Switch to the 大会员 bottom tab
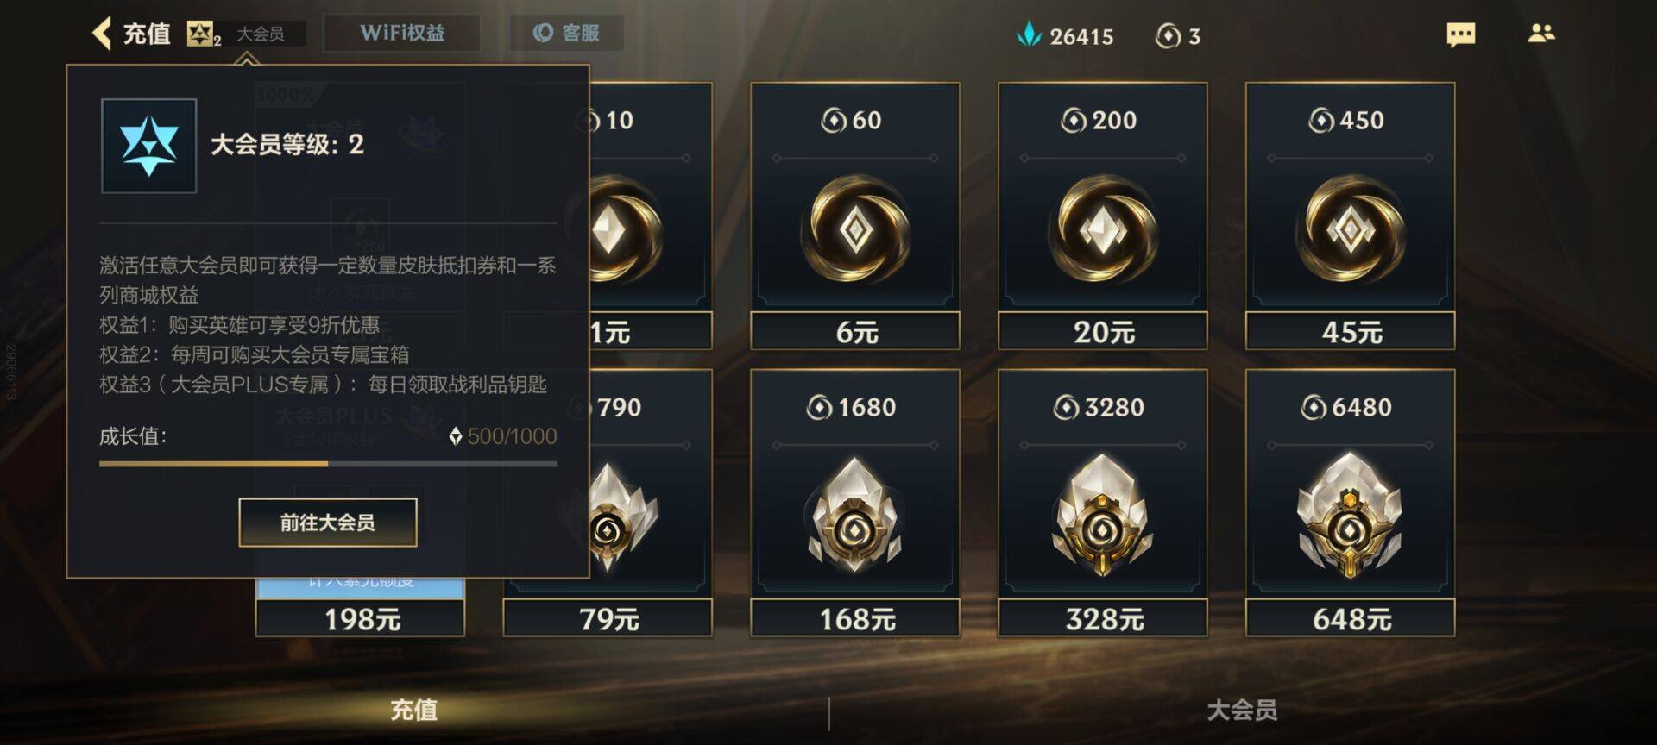1657x745 pixels. pyautogui.click(x=1242, y=710)
